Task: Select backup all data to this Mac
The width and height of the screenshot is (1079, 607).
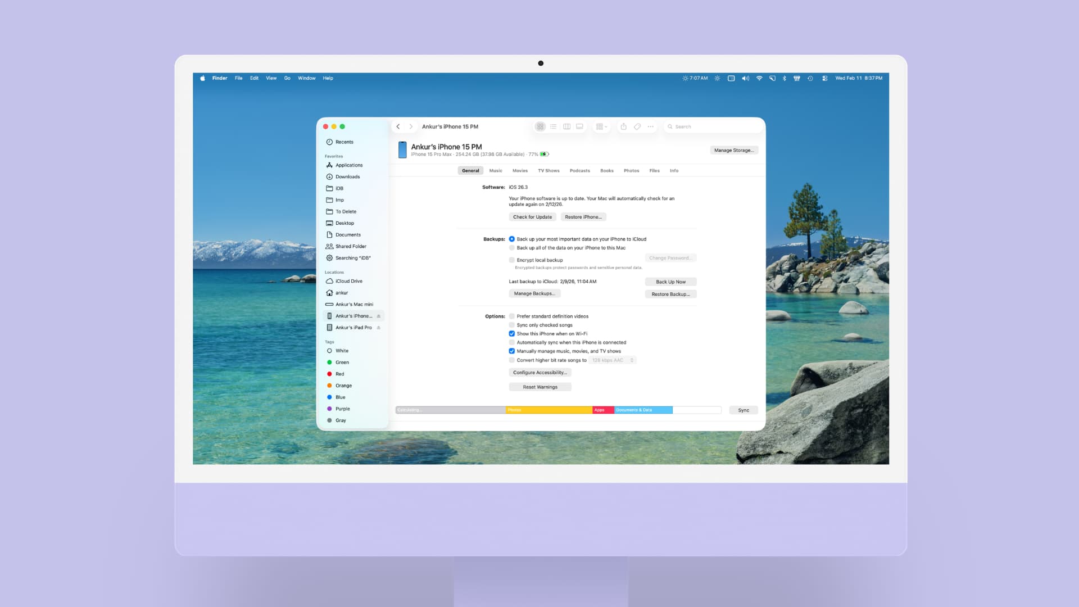Action: coord(511,247)
